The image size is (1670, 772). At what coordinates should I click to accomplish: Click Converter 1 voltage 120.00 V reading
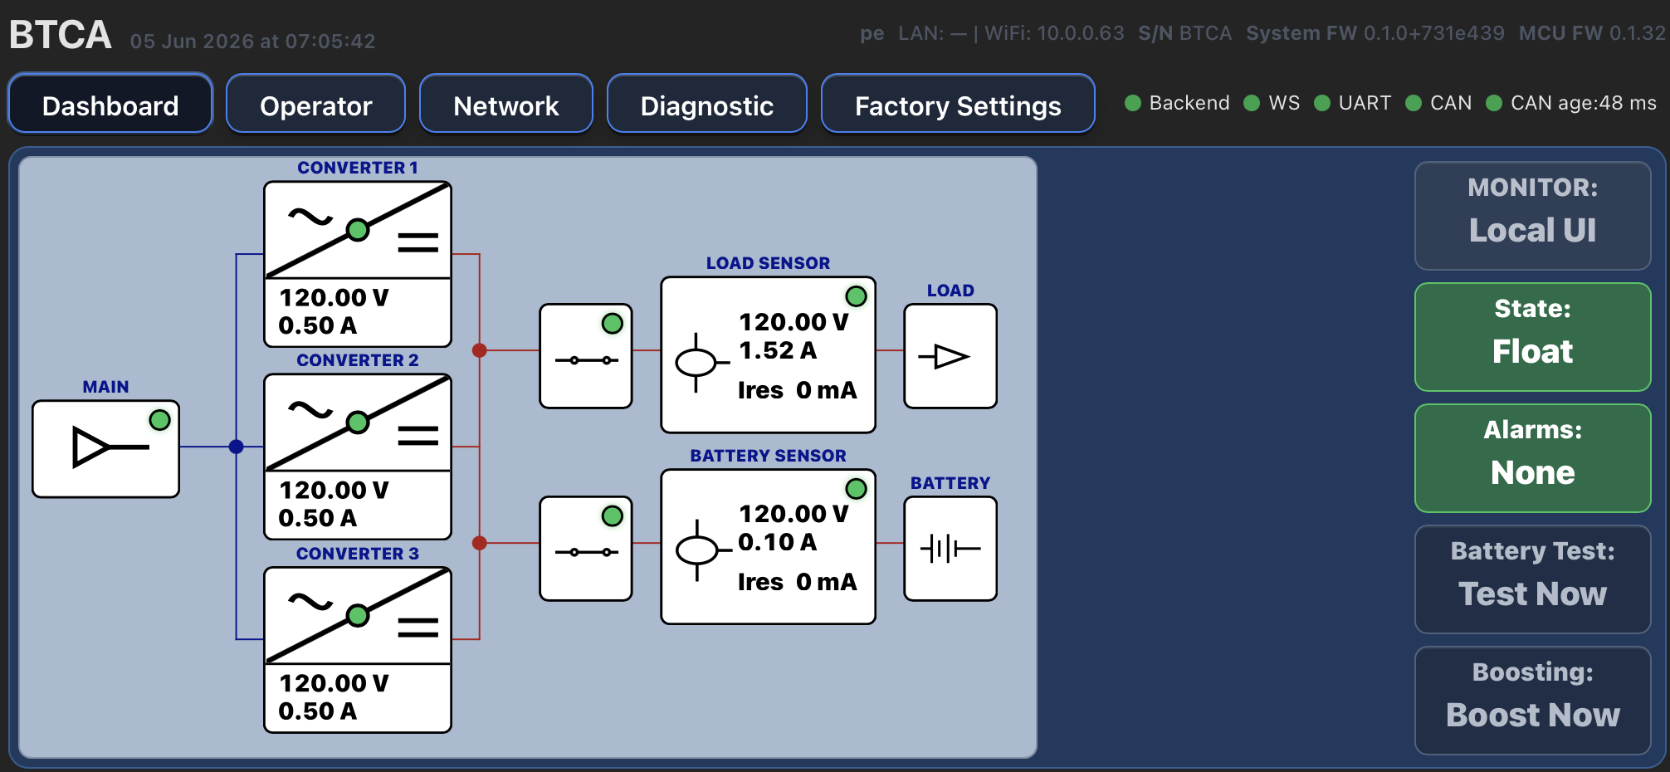[x=334, y=297]
